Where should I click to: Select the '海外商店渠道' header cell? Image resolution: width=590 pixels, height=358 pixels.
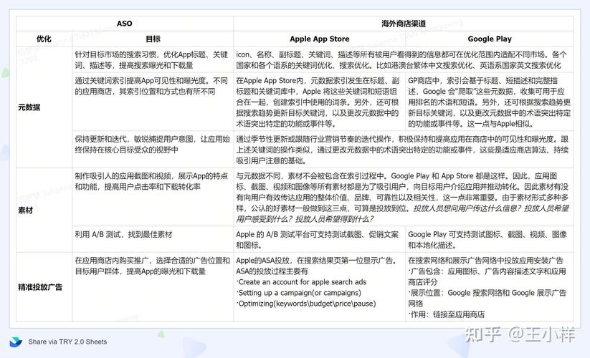[404, 24]
